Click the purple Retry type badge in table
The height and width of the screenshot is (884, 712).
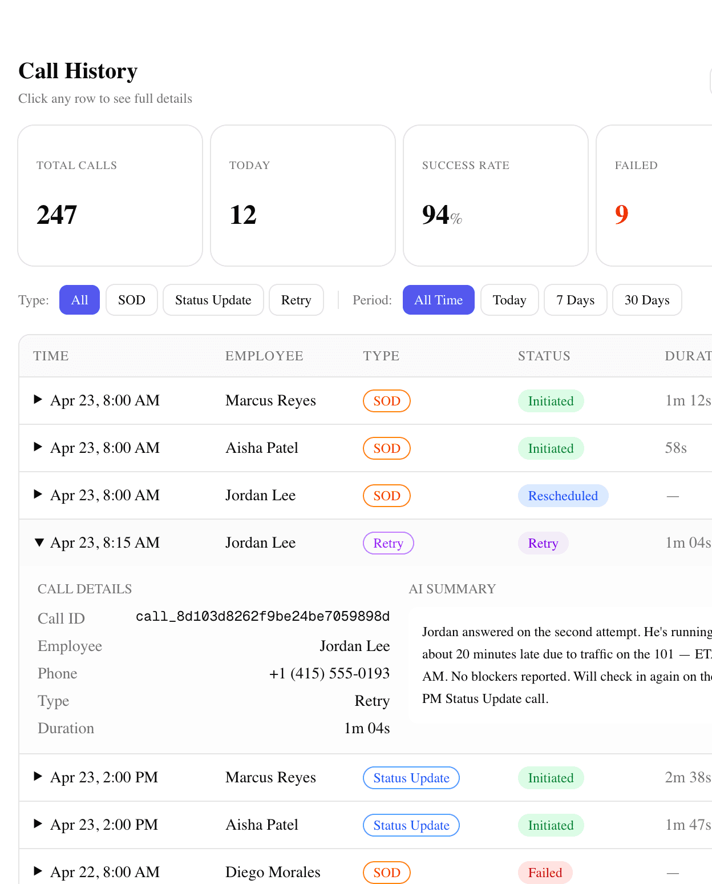[389, 543]
